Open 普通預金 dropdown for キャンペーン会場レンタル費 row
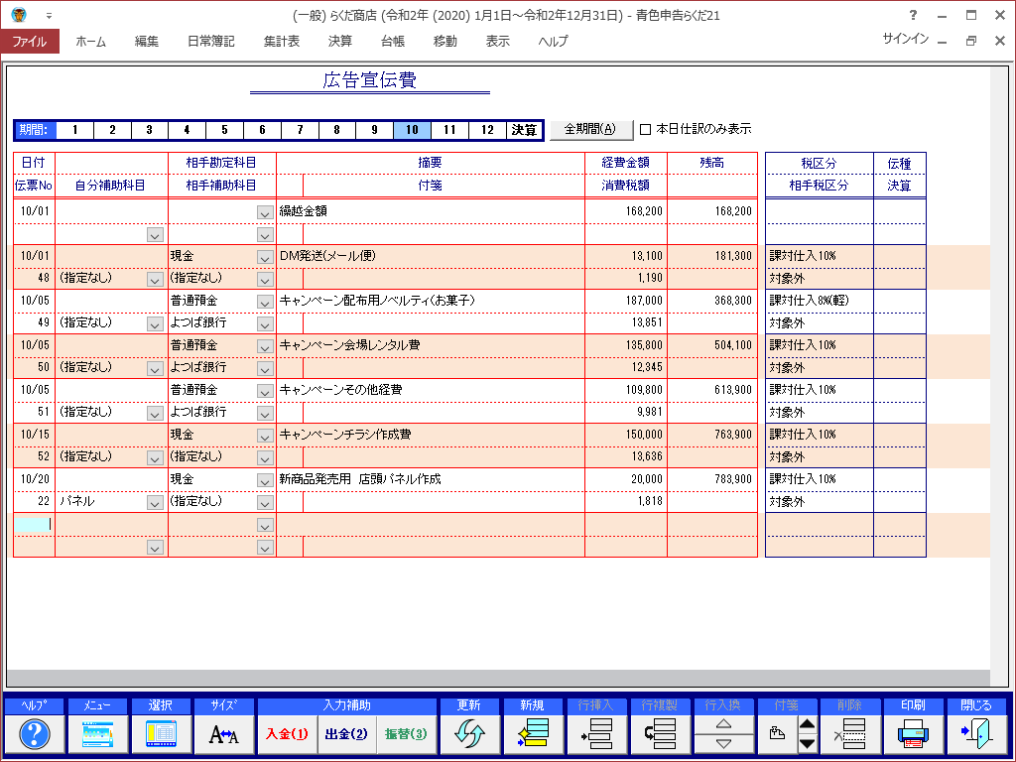This screenshot has height=762, width=1016. point(264,346)
